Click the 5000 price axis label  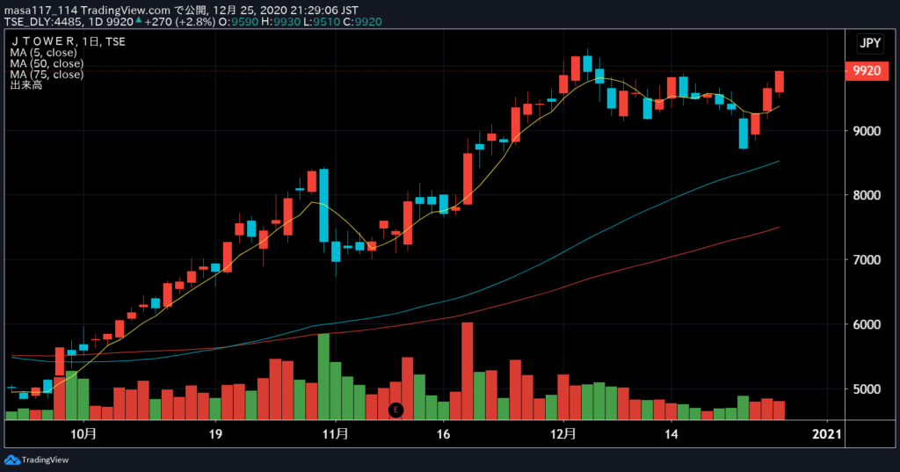click(x=866, y=389)
